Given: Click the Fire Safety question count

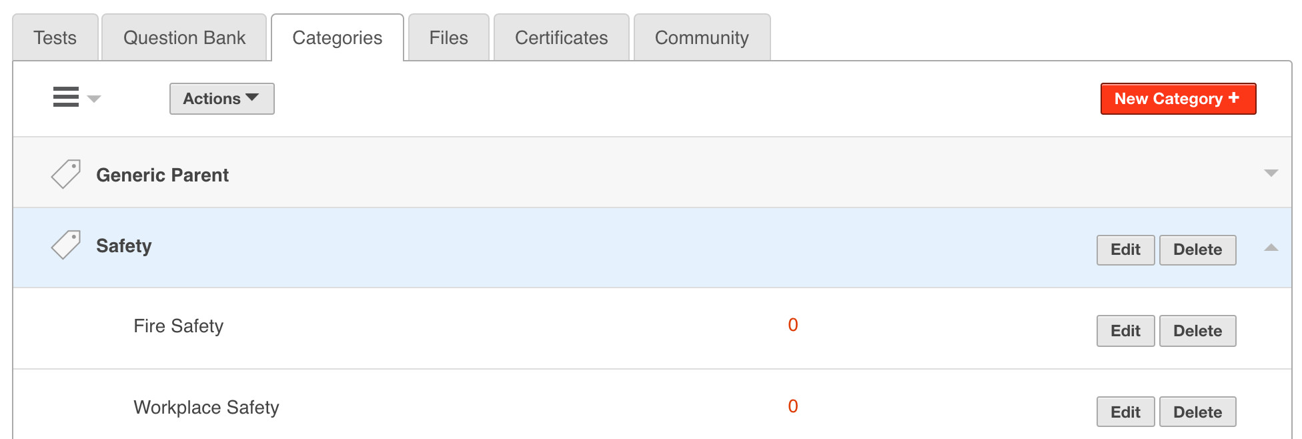Looking at the screenshot, I should pyautogui.click(x=792, y=325).
